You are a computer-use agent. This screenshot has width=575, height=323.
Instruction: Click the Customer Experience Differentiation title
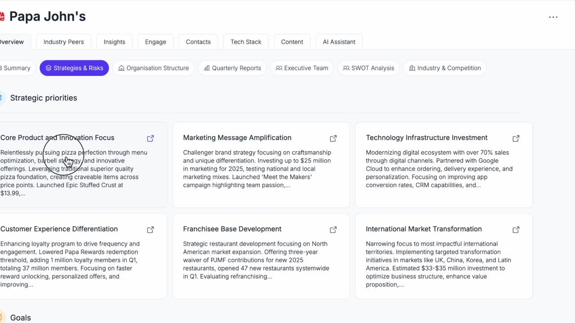pos(59,229)
